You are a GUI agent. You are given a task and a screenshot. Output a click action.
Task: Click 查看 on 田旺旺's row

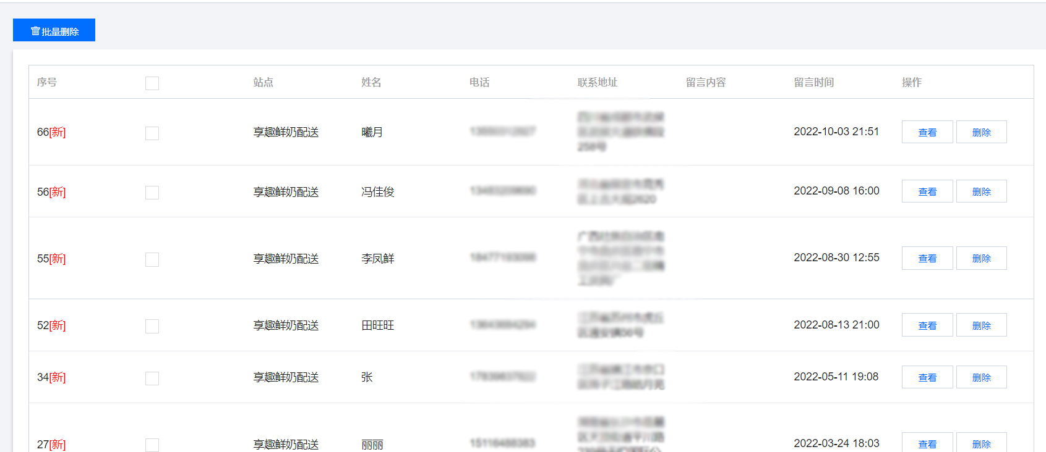927,325
